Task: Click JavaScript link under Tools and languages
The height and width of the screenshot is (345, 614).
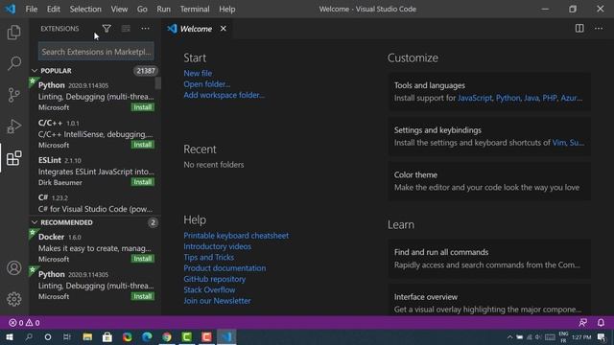Action: click(x=475, y=98)
